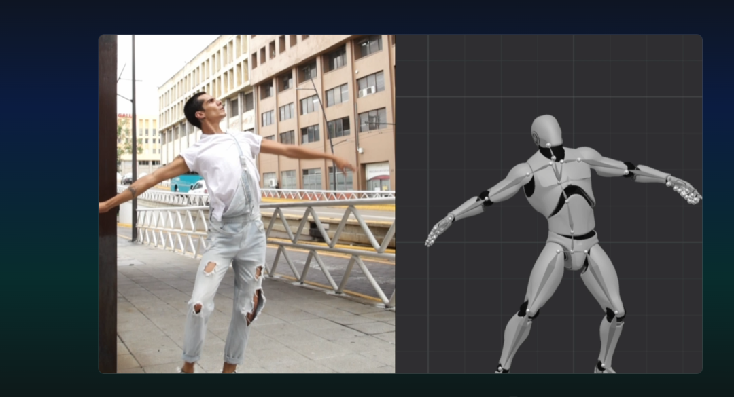Click the teal vehicle behind the dancer
734x397 pixels.
(184, 183)
